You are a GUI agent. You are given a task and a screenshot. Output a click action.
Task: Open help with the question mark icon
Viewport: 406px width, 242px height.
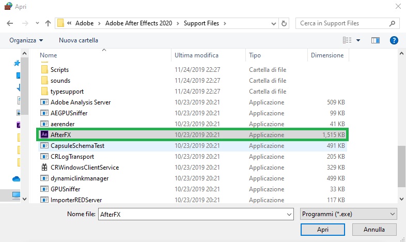tap(394, 40)
